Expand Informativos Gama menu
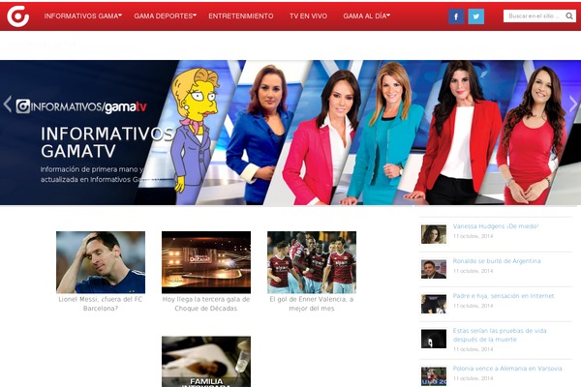This screenshot has height=387, width=581. [x=83, y=15]
